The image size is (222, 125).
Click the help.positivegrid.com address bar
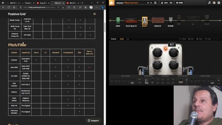(x=42, y=7)
